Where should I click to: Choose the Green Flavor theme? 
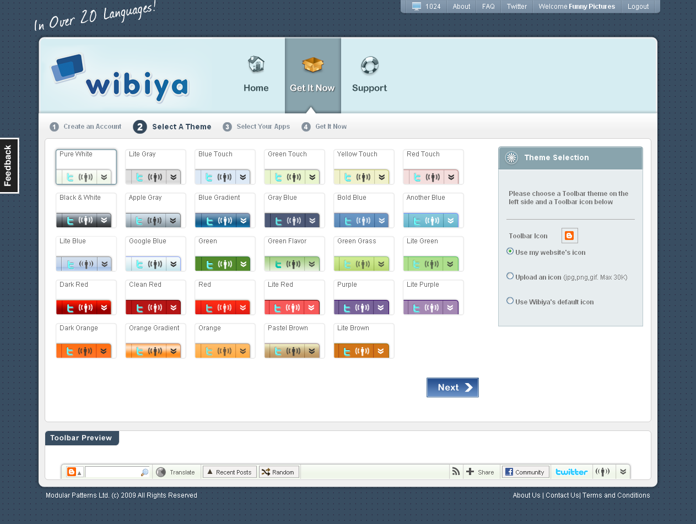pyautogui.click(x=294, y=254)
